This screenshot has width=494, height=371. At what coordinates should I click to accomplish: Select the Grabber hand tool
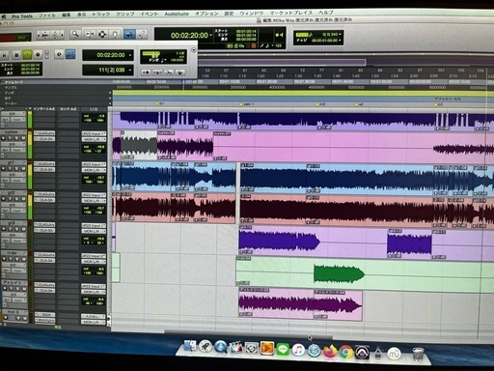[x=115, y=34]
